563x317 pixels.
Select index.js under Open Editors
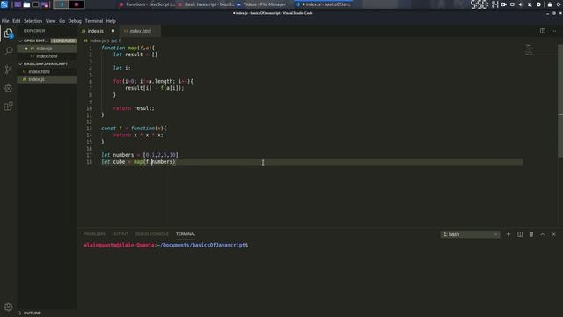[x=47, y=48]
